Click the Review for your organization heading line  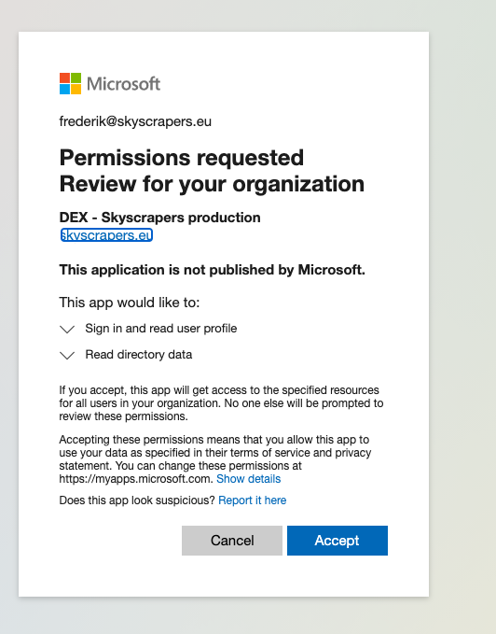coord(212,184)
